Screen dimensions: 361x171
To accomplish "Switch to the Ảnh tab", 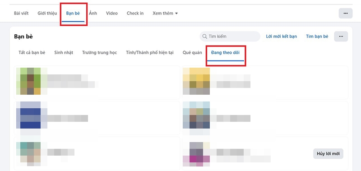I will coord(93,14).
